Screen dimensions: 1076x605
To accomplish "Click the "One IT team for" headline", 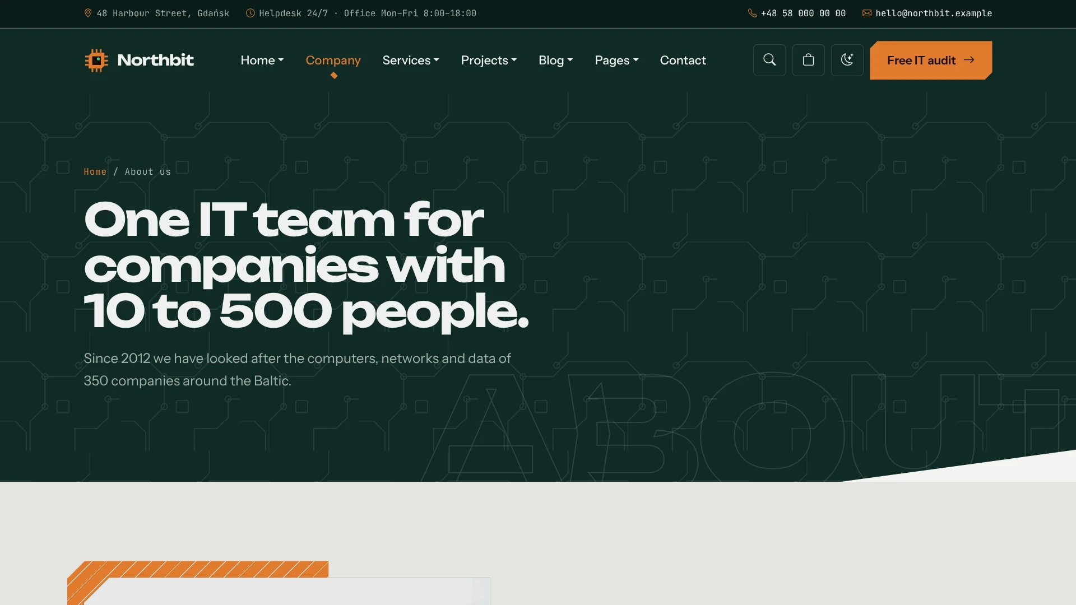I will tap(284, 220).
